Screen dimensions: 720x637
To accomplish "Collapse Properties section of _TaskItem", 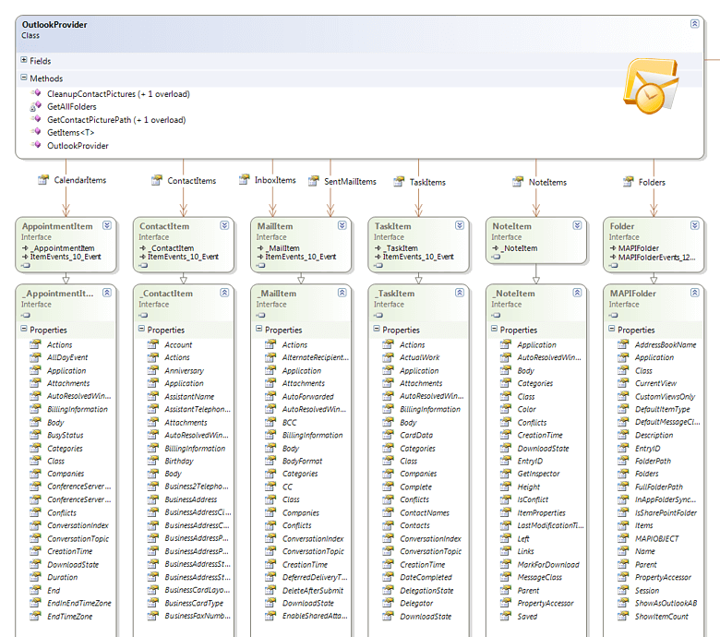I will tap(377, 329).
